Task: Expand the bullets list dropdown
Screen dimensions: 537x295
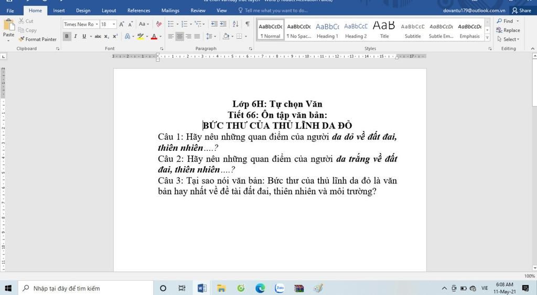Action: click(177, 24)
